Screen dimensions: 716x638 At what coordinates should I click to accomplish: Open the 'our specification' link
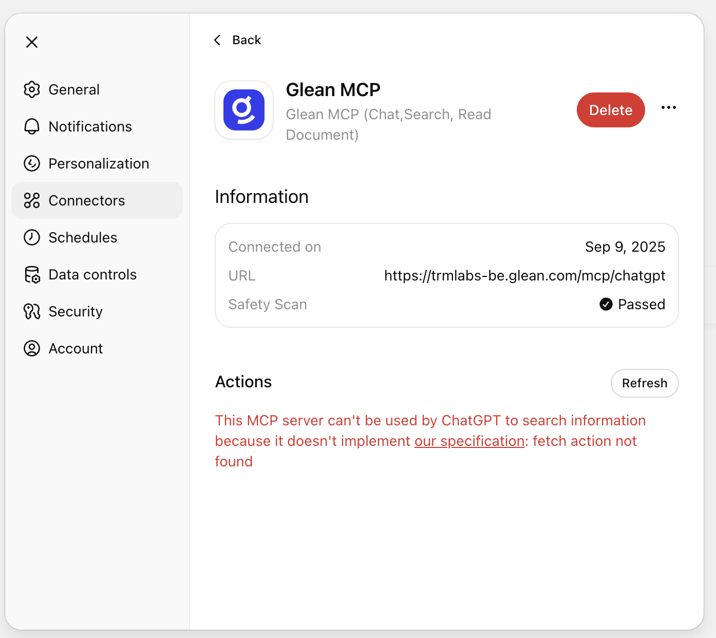tap(469, 441)
